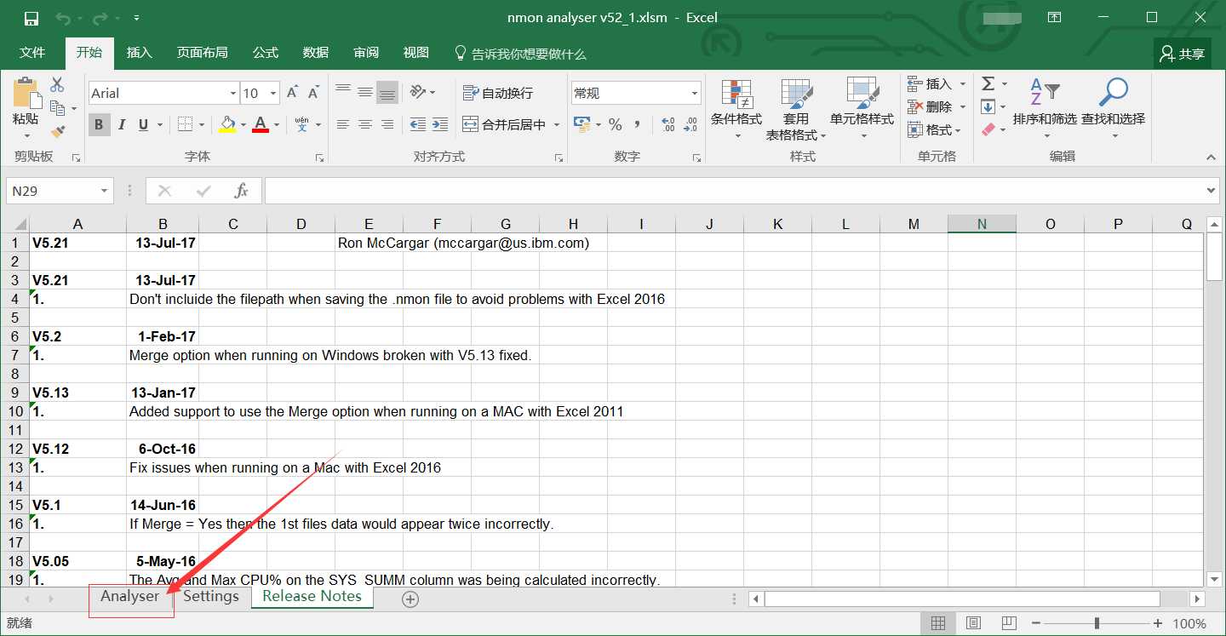Click the 共享 Share button

click(1183, 54)
